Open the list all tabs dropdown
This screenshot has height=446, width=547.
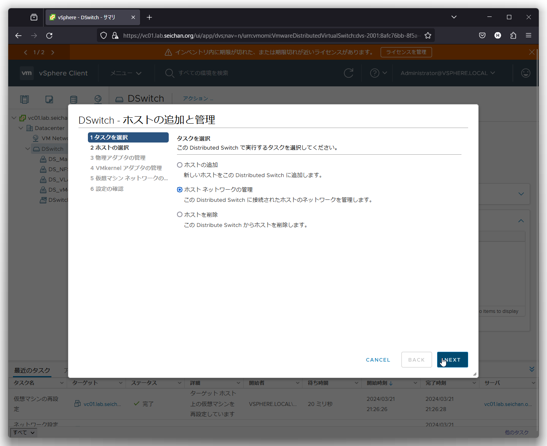point(454,17)
